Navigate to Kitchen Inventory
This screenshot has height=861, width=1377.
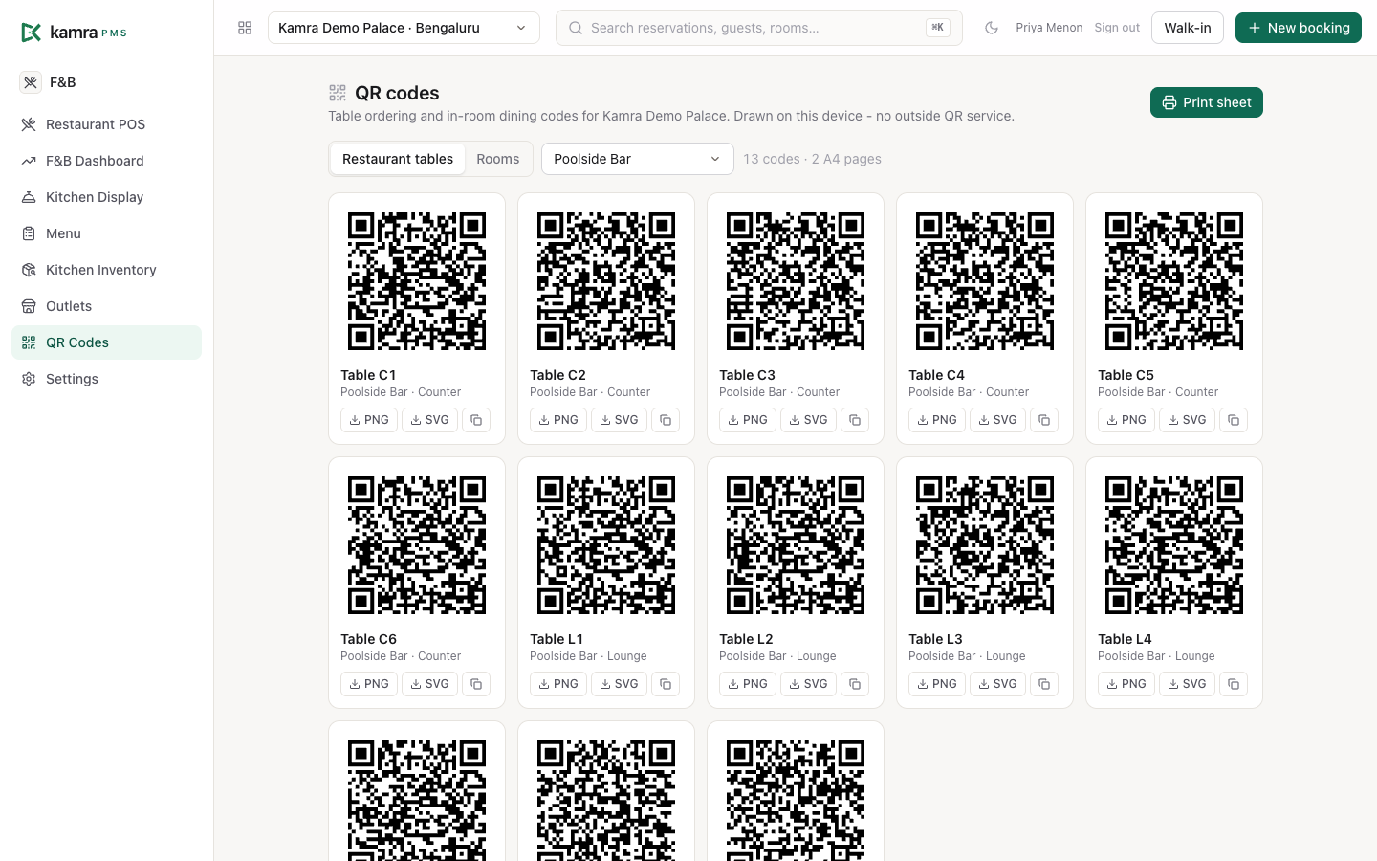[106, 270]
